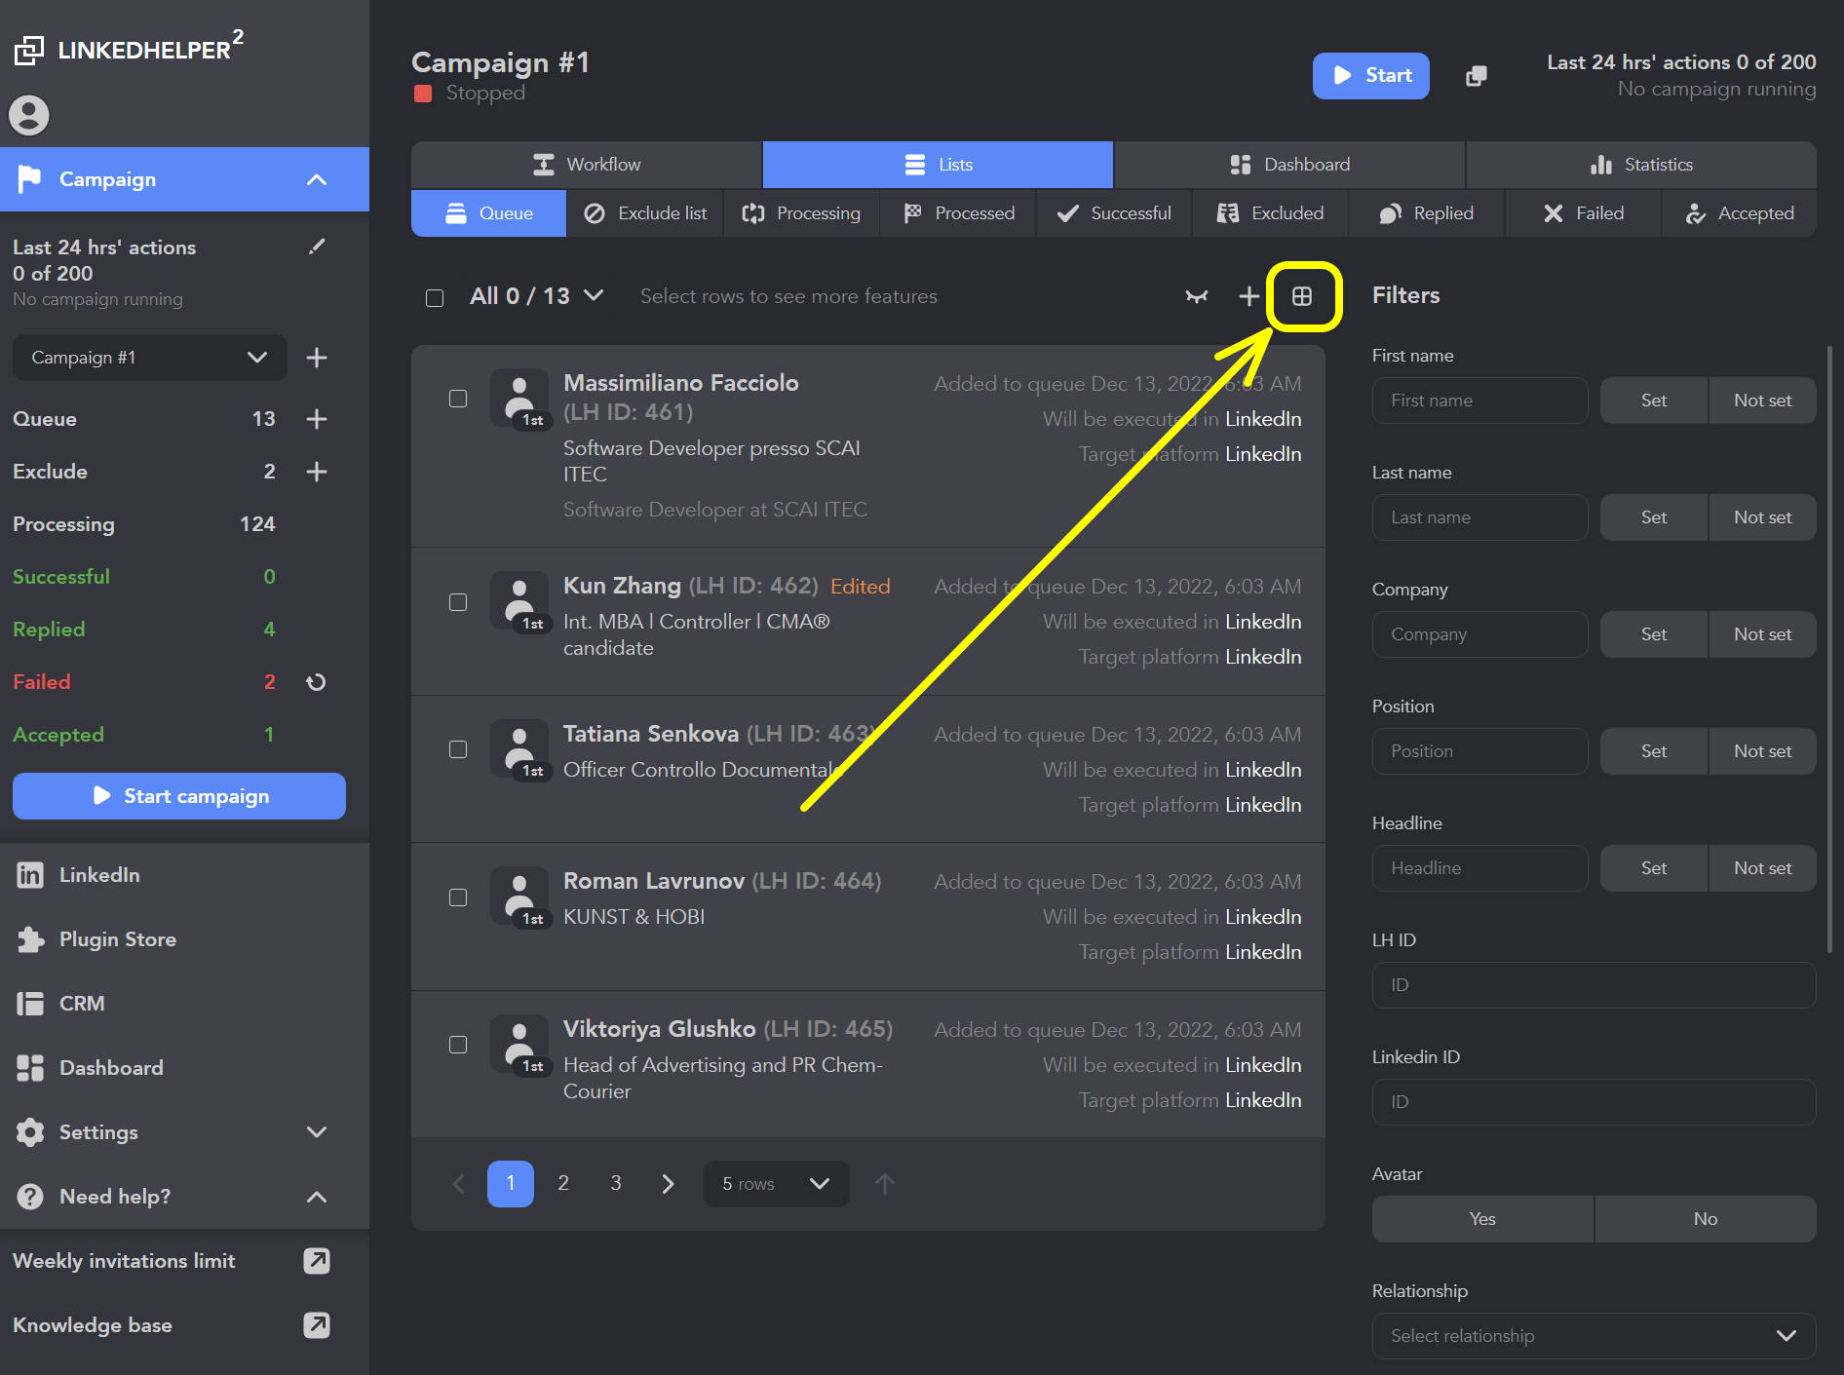This screenshot has width=1844, height=1375.
Task: Open the columns grid view icon
Action: coord(1302,296)
